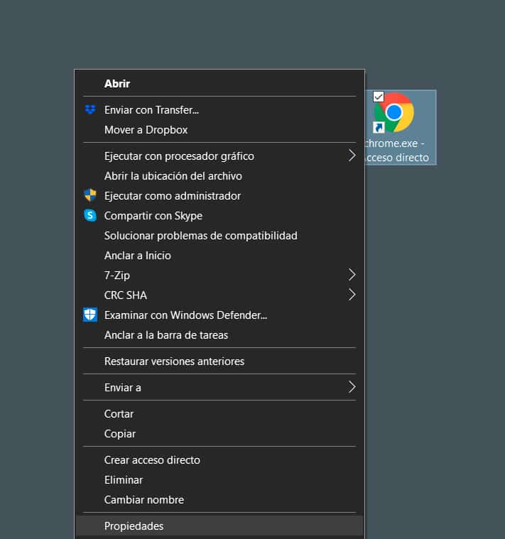Expand the 7-Zip submenu arrow
The height and width of the screenshot is (539, 505).
coord(352,275)
